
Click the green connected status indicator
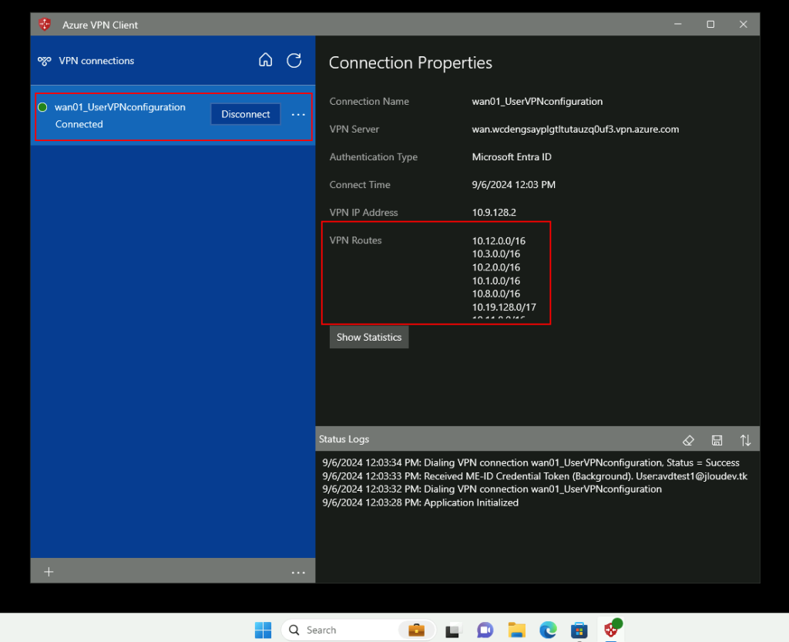(x=43, y=107)
